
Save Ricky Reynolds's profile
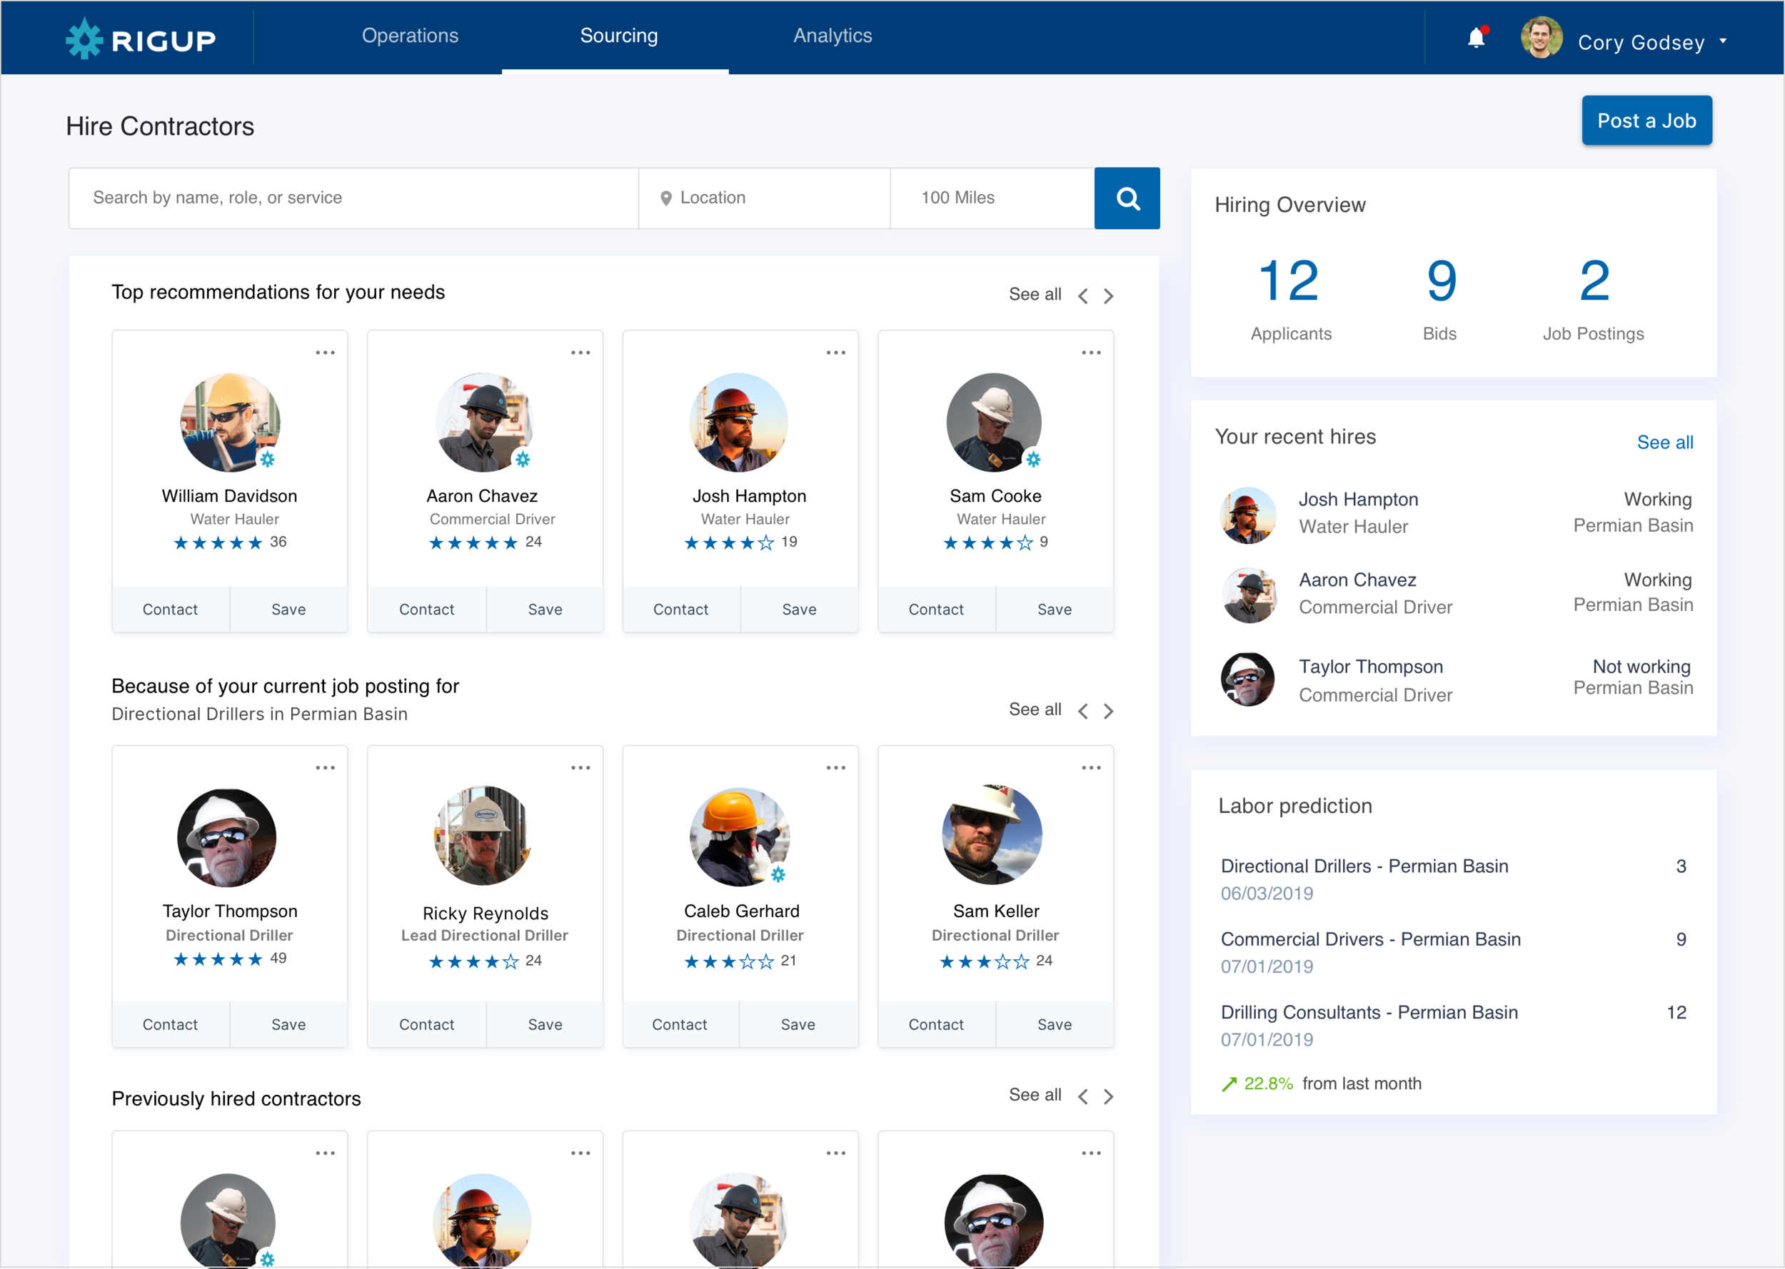click(545, 1024)
